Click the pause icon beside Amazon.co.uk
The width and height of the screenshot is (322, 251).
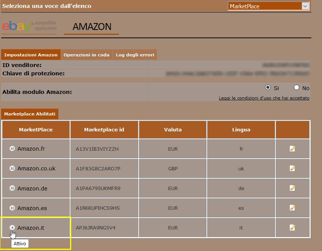[x=12, y=168]
